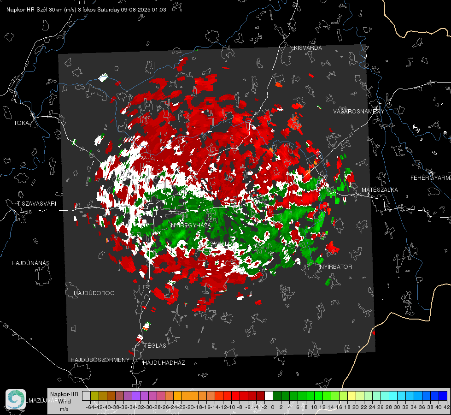Viewport: 451px width, 415px height.
Task: Click the radar title and timestamp header text
Action: click(86, 10)
